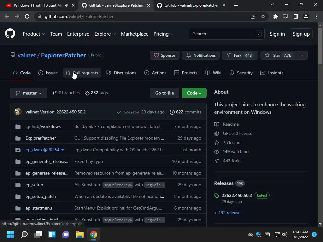This screenshot has width=323, height=242.
Task: Open the GPL-2.0 license link
Action: [238, 133]
